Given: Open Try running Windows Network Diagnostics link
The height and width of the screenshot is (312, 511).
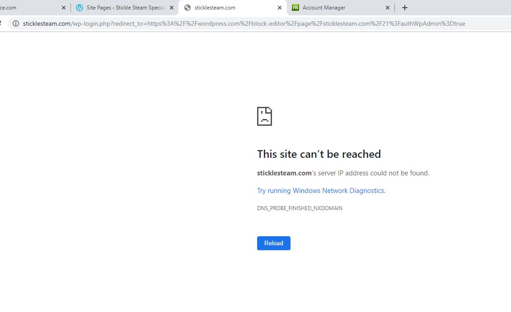Looking at the screenshot, I should click(320, 191).
